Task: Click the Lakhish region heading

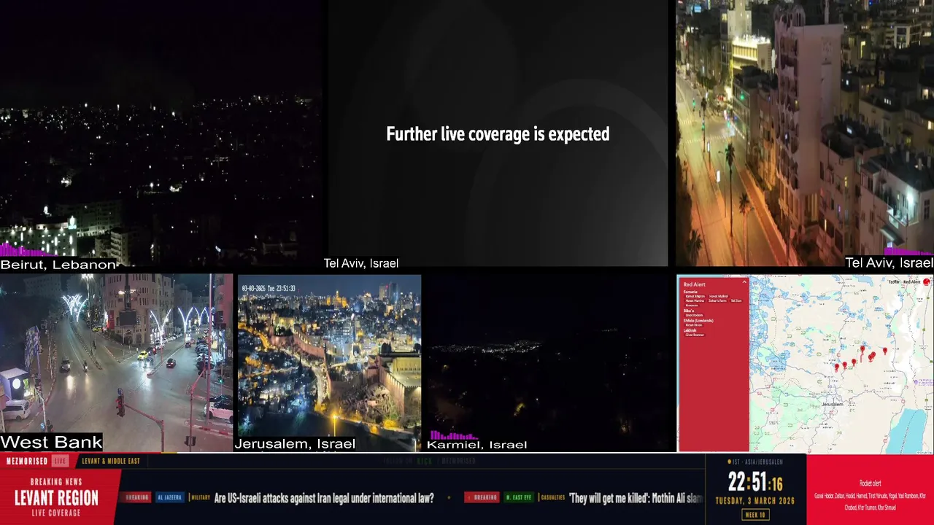Action: [690, 330]
